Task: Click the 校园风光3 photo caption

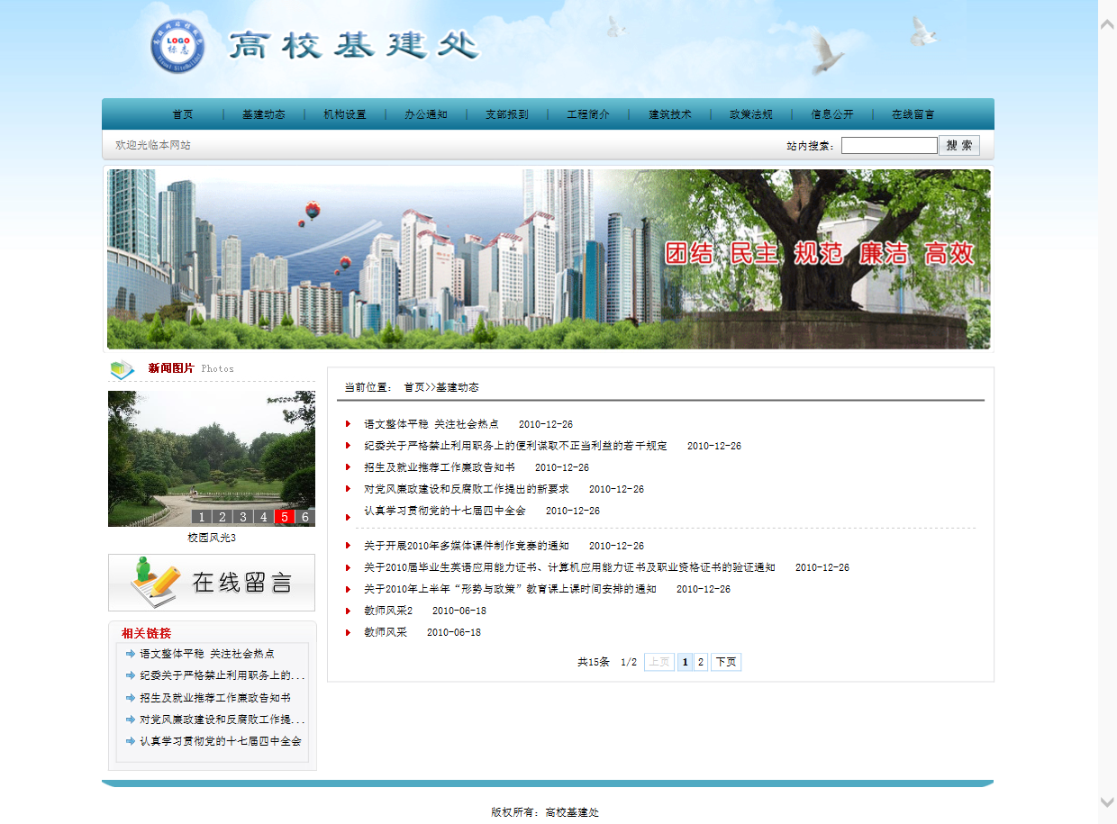Action: tap(212, 538)
